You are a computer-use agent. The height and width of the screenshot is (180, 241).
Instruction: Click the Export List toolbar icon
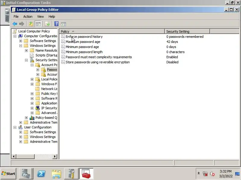tap(47, 24)
